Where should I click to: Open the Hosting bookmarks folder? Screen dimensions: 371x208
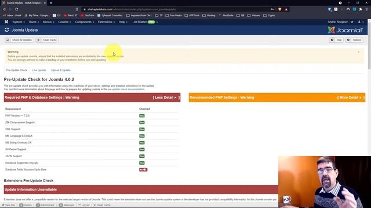point(209,16)
